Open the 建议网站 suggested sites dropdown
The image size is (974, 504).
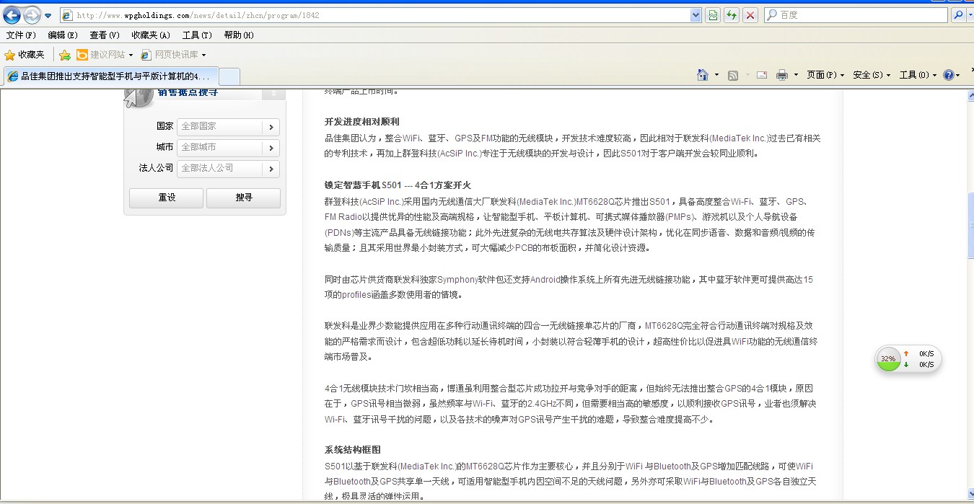[x=105, y=55]
